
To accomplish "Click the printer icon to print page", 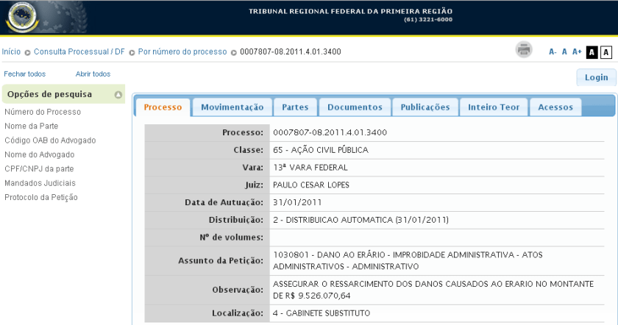I will click(x=523, y=51).
